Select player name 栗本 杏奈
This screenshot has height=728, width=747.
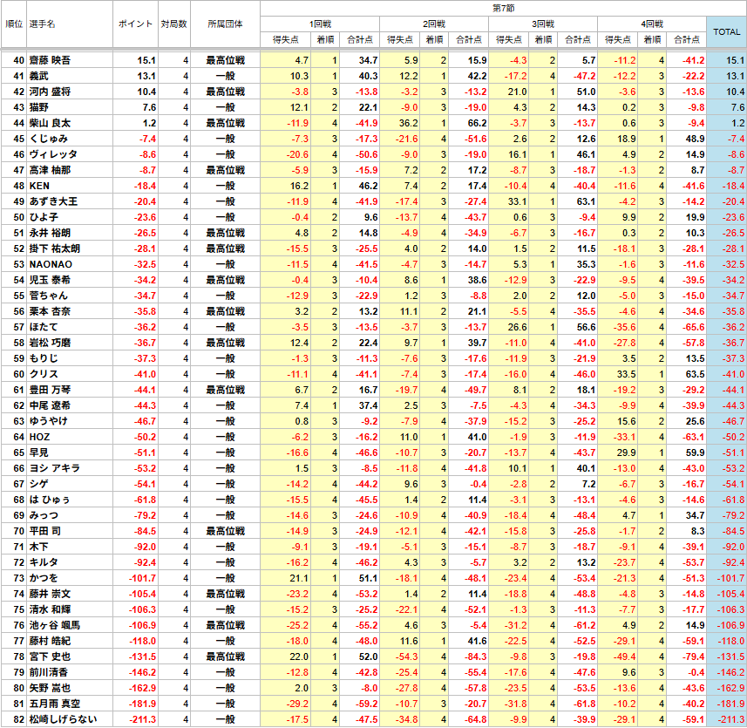(x=50, y=311)
